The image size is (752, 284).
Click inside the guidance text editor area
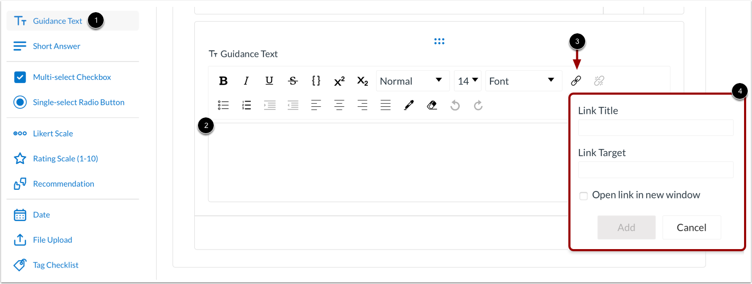coord(389,162)
